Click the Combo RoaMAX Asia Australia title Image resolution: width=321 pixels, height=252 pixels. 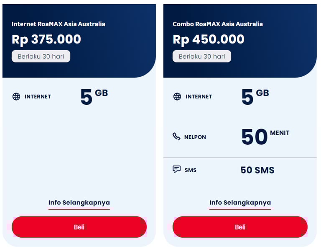point(218,24)
